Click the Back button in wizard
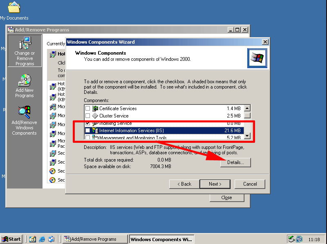Image resolution: width=327 pixels, height=244 pixels. point(184,184)
